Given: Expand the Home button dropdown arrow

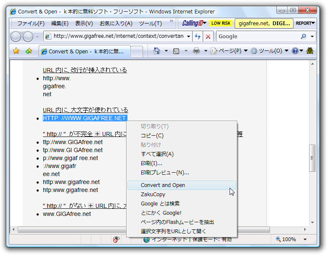Looking at the screenshot, I should (166, 51).
